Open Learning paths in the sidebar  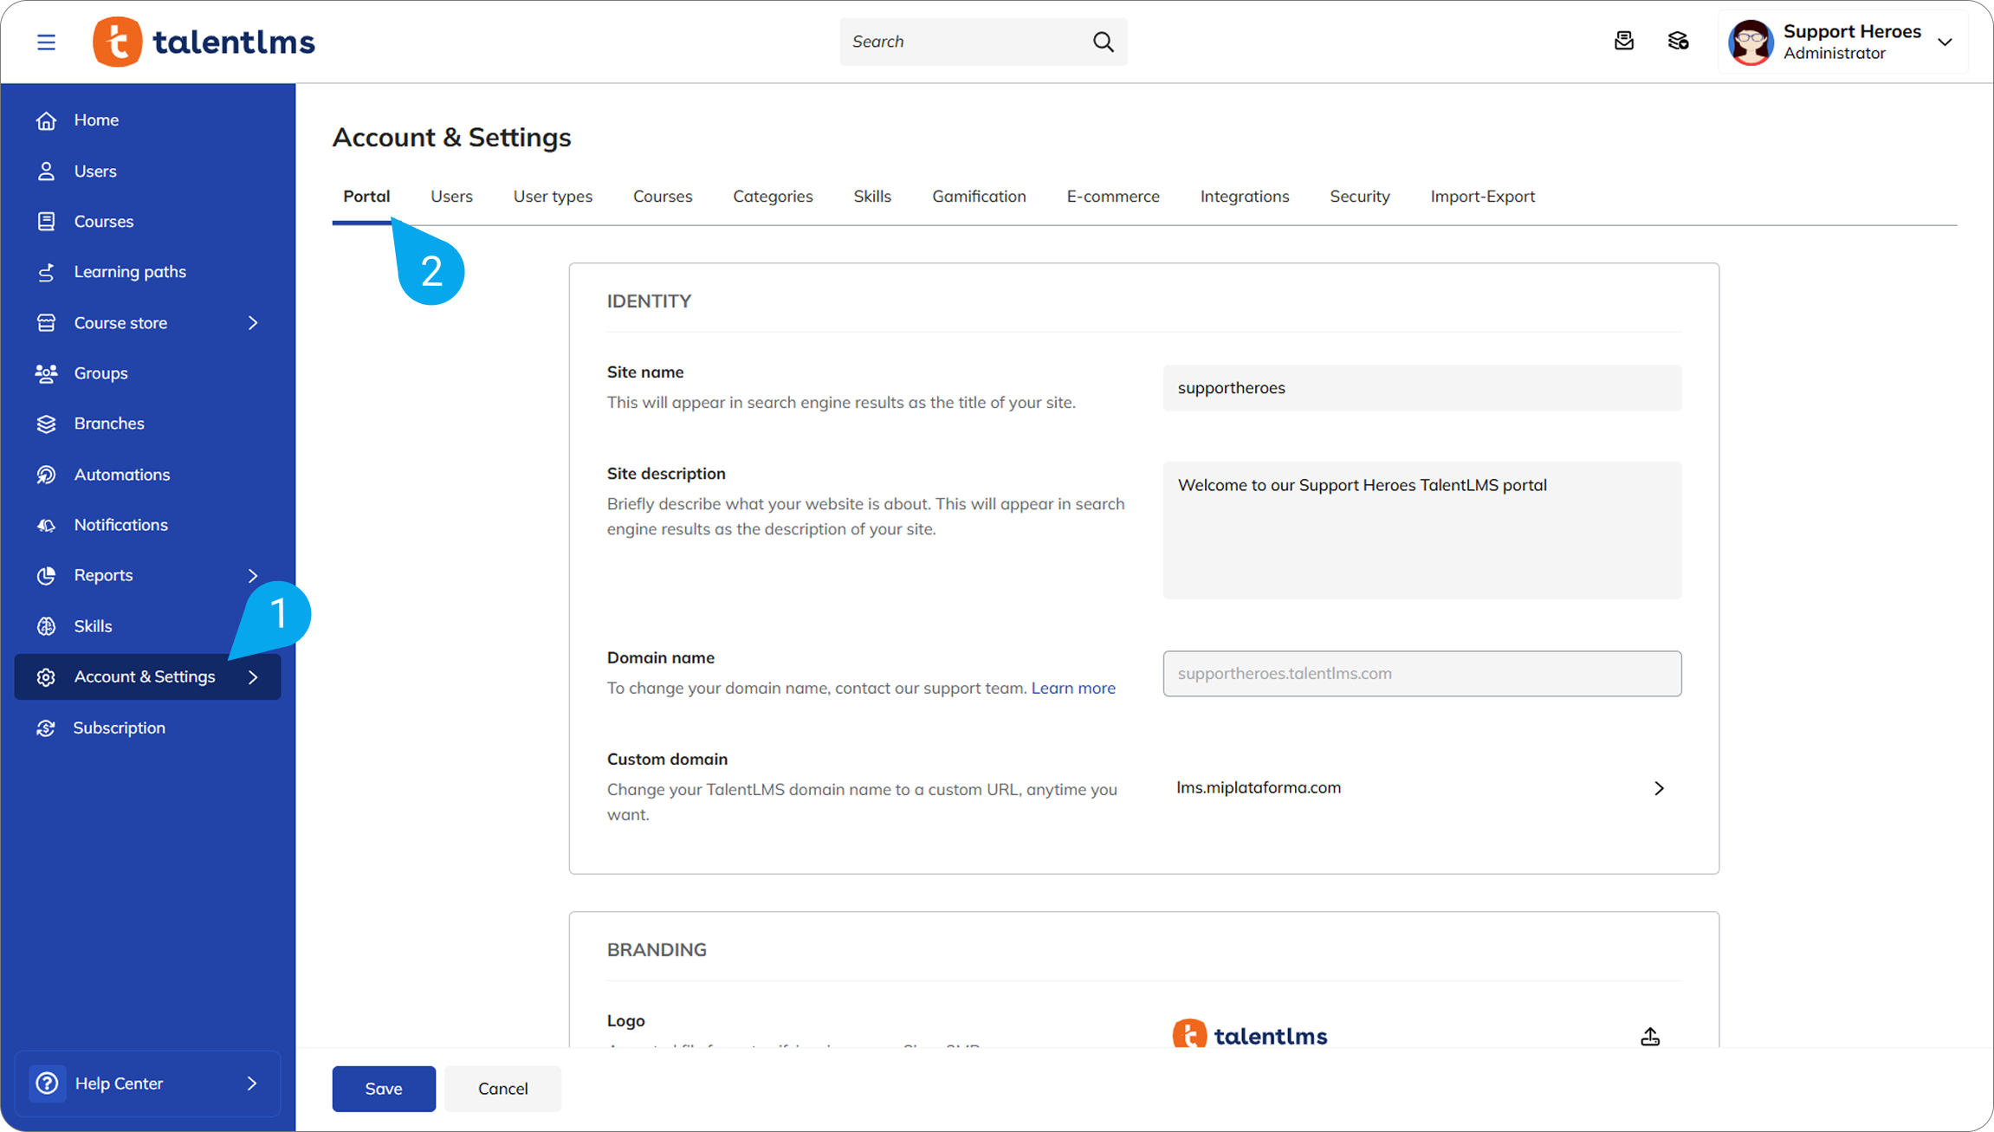[130, 272]
